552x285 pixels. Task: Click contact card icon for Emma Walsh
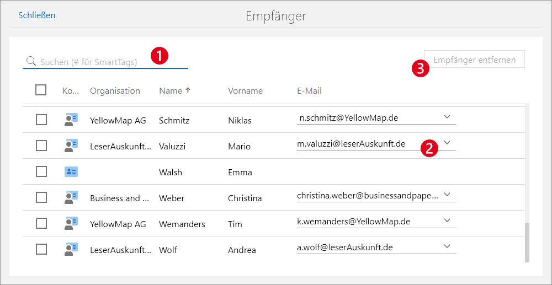click(x=71, y=171)
